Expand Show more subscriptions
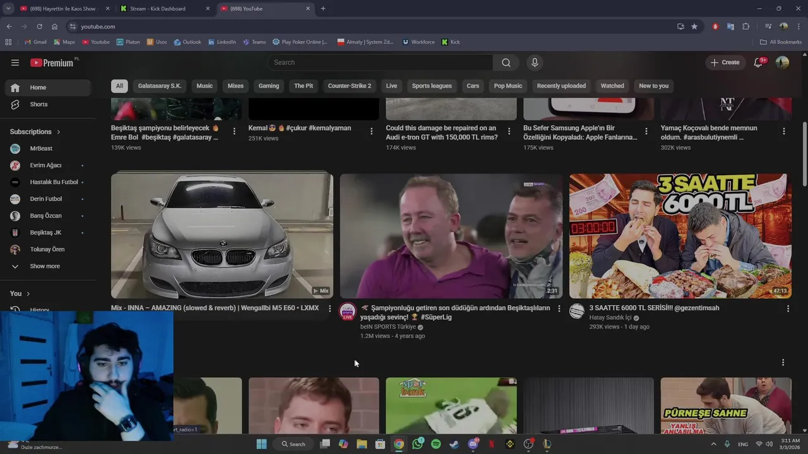Screen dimensions: 808x454 tap(48, 266)
